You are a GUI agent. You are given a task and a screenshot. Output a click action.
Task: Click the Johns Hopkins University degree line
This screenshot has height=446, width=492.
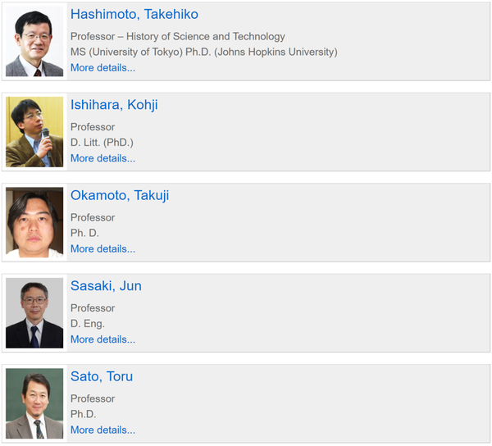203,52
